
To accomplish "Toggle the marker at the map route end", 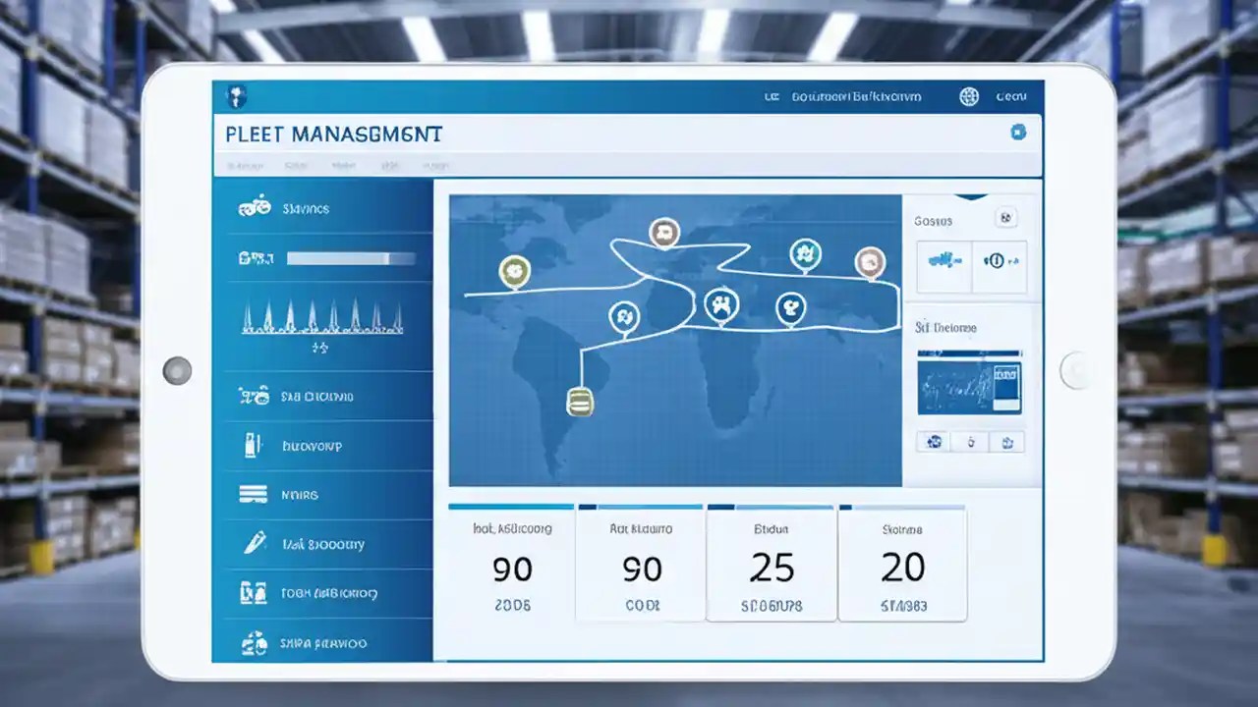I will coord(580,401).
